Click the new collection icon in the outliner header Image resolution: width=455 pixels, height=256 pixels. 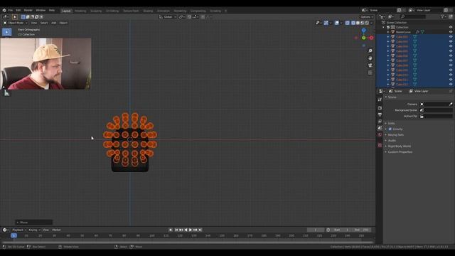coord(451,17)
